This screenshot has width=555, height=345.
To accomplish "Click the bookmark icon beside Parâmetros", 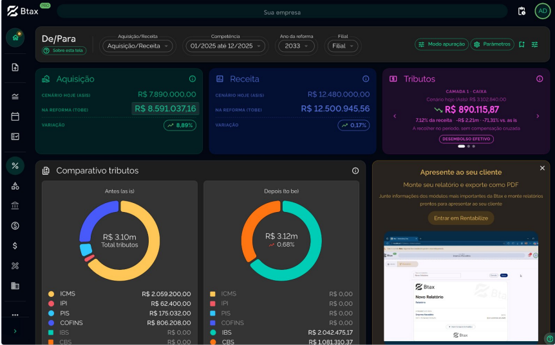I will click(522, 44).
